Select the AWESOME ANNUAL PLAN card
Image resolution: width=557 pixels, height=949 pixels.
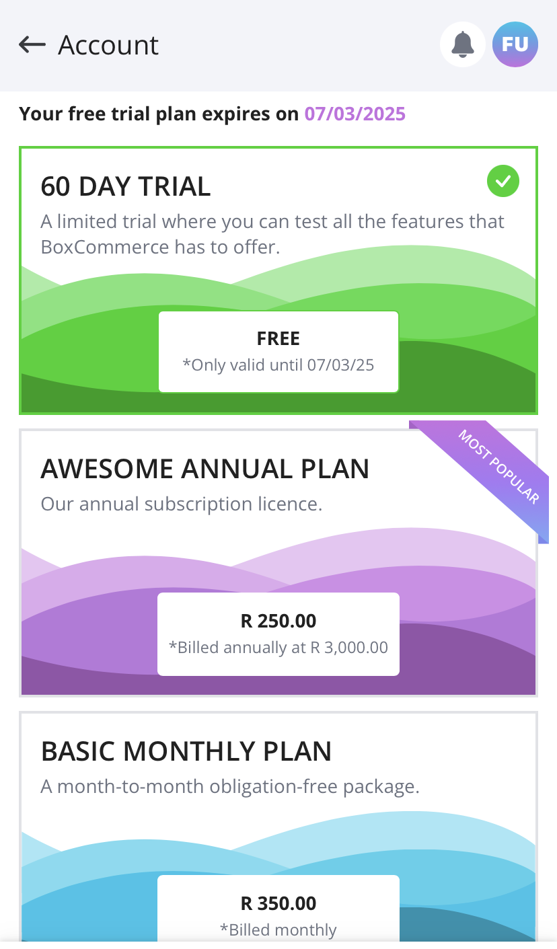coord(278,562)
